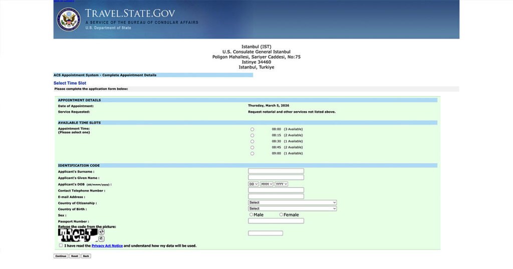Click the captcha code picture

[78, 235]
